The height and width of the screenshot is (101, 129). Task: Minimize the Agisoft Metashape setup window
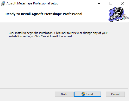pyautogui.click(x=99, y=3)
